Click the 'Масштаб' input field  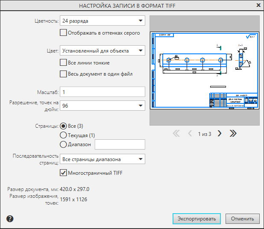click(x=102, y=92)
